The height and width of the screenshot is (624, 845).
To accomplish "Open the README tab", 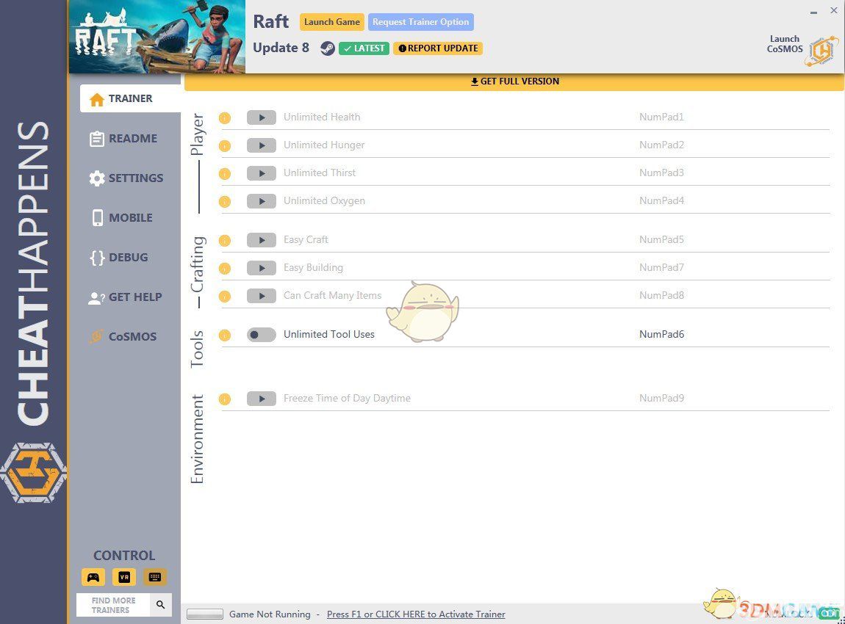I will (x=124, y=138).
